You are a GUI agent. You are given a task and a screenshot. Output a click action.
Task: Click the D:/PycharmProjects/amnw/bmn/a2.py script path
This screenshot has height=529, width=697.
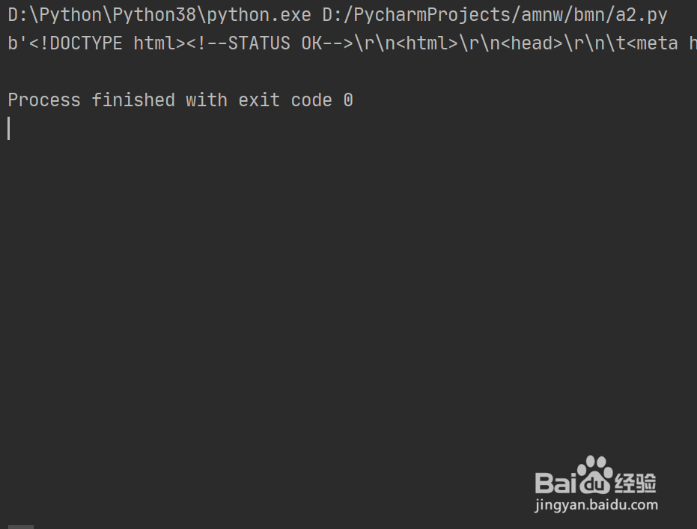[x=495, y=15]
